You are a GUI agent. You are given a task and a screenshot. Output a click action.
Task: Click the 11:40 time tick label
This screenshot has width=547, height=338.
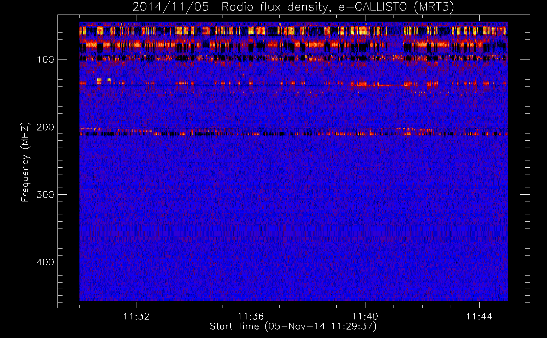point(365,317)
